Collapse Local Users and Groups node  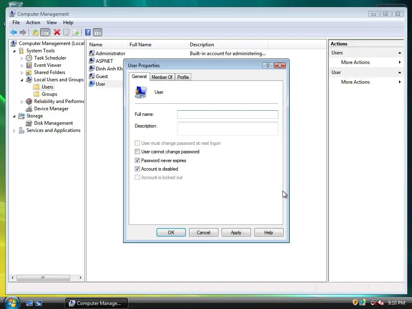22,80
